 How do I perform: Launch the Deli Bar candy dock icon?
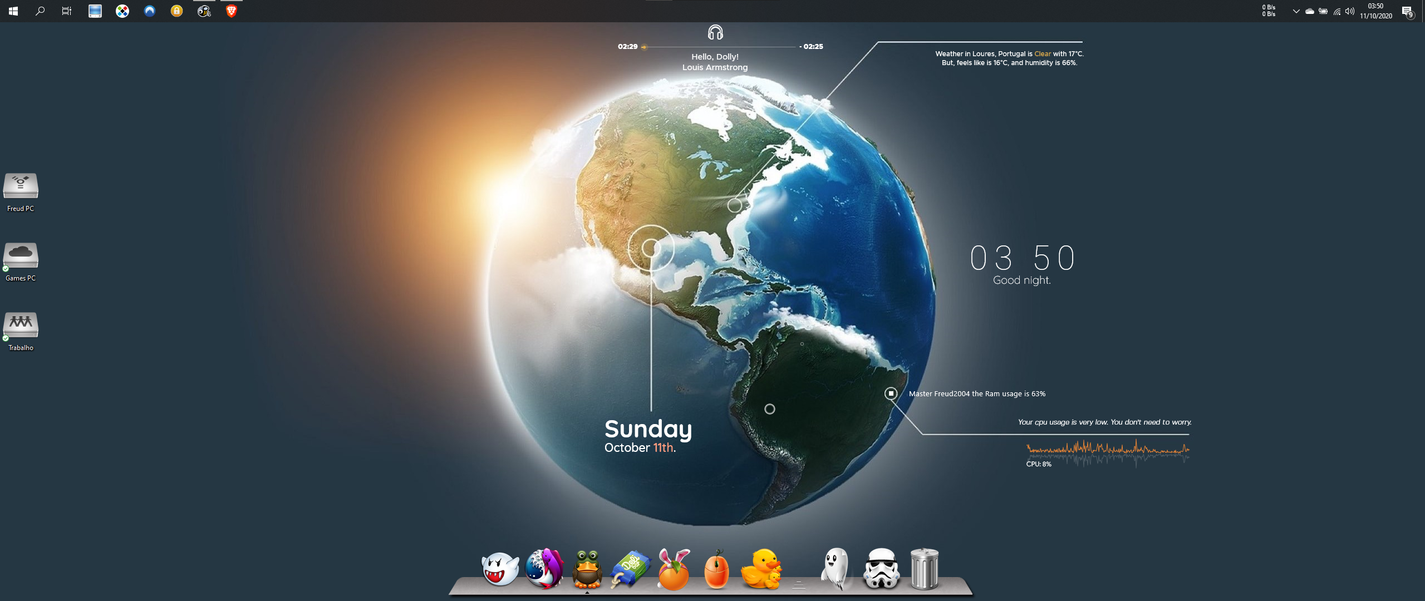[630, 569]
